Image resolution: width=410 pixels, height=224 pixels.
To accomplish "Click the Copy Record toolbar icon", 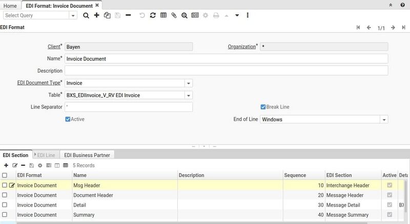I will click(x=107, y=15).
